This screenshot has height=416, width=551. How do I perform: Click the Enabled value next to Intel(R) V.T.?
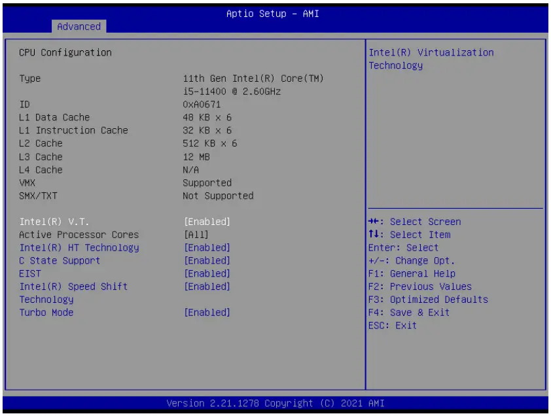click(x=207, y=221)
